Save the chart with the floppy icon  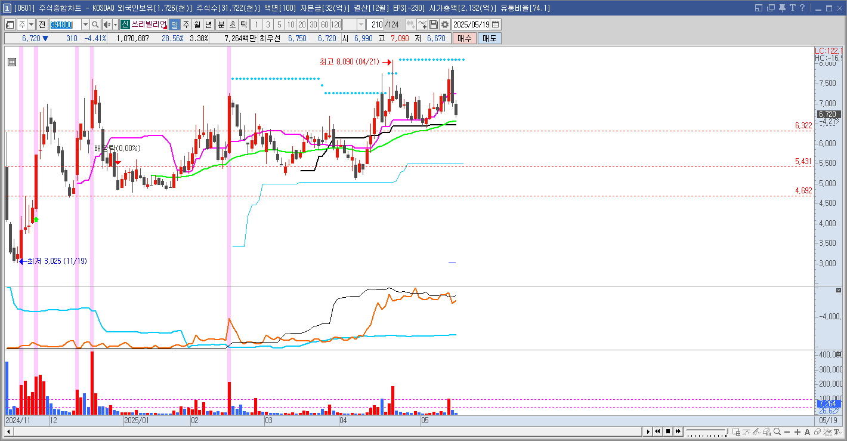coord(434,24)
